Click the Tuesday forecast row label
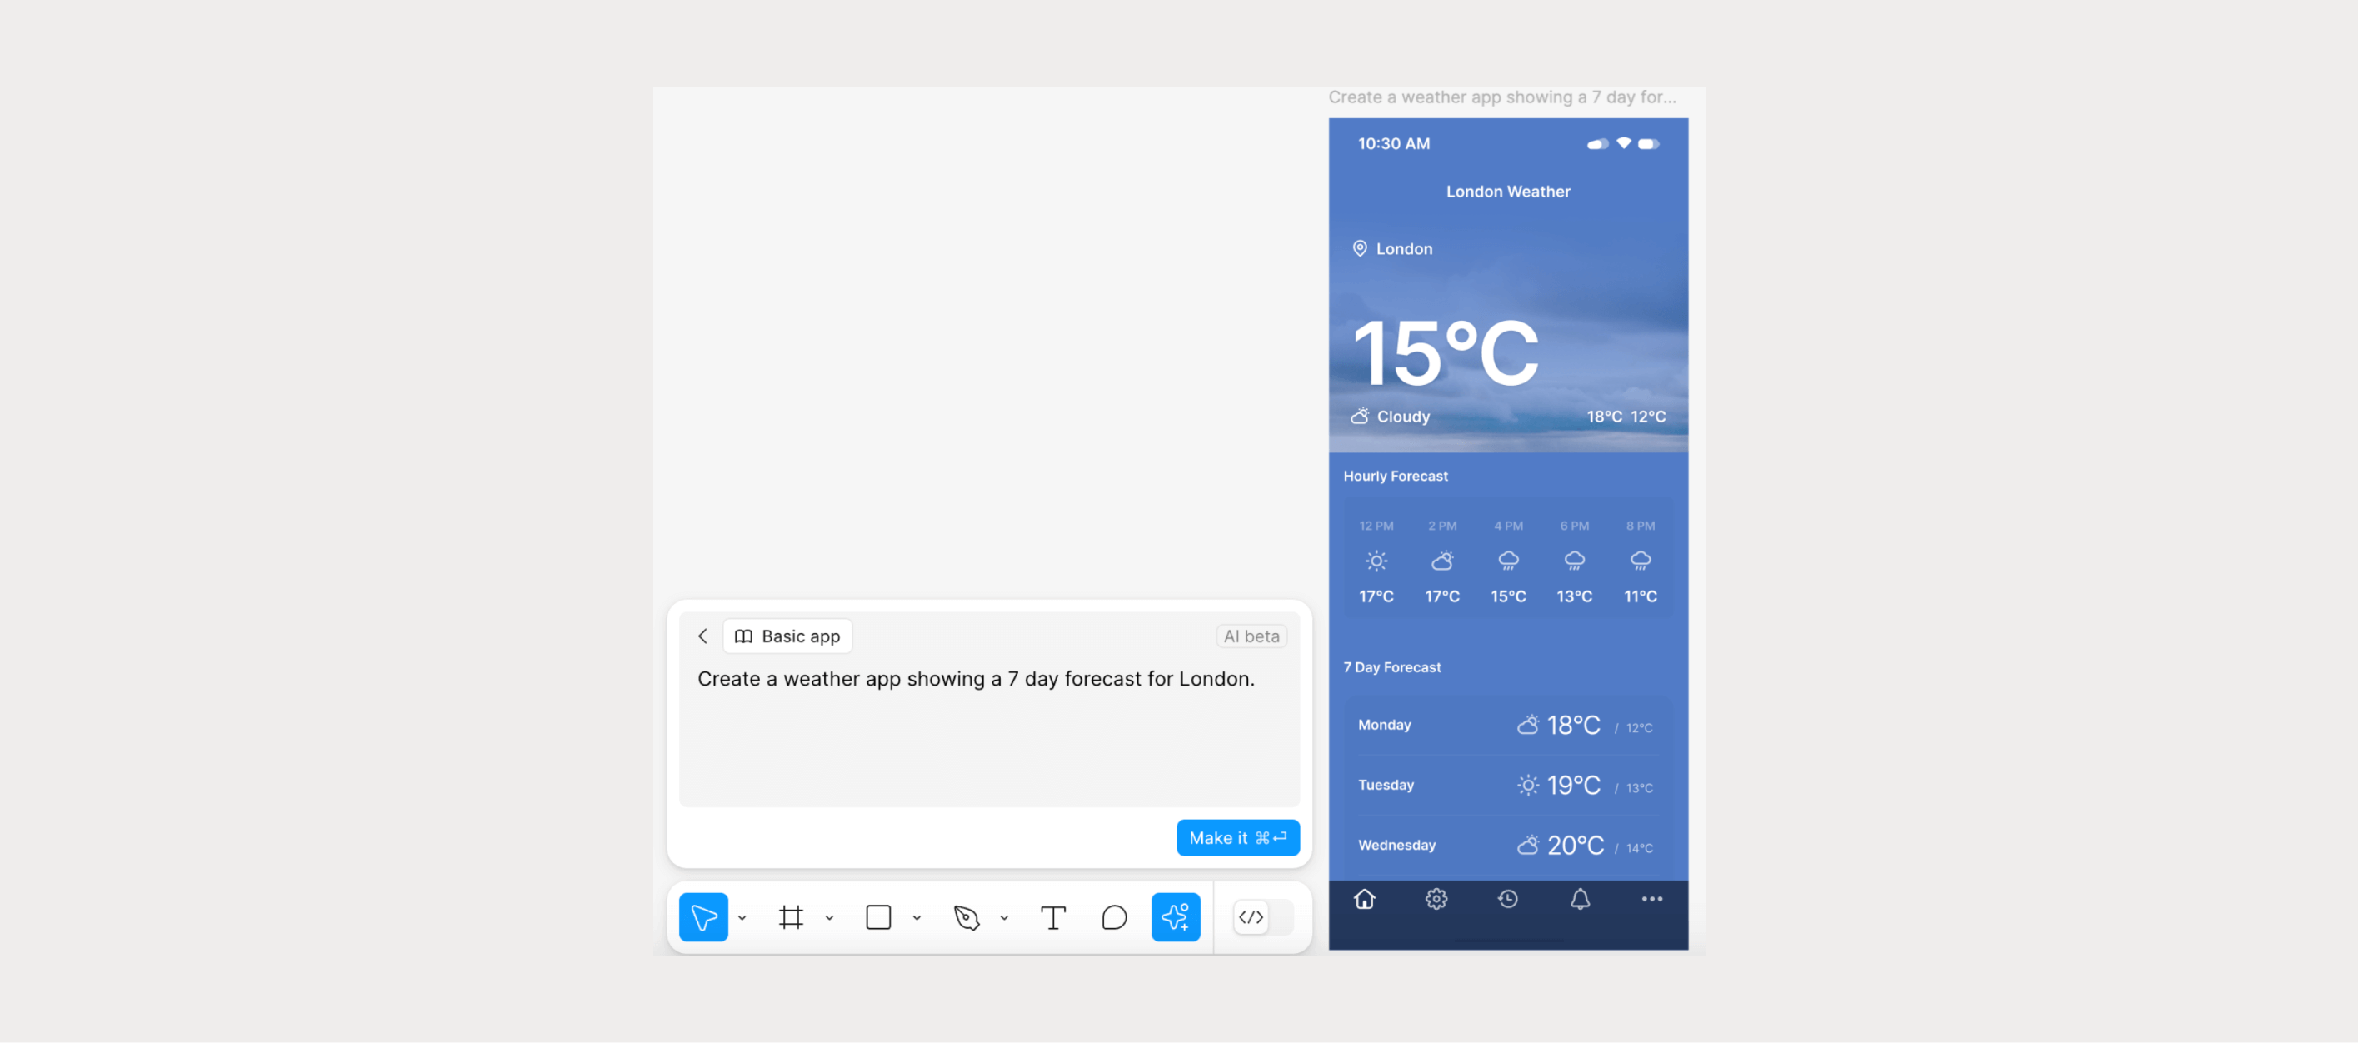 (1386, 785)
